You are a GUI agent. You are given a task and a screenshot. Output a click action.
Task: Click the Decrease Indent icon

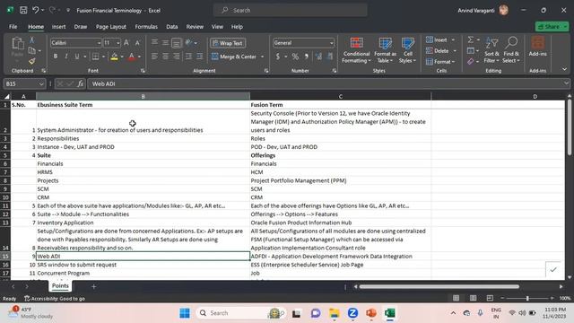(x=188, y=57)
